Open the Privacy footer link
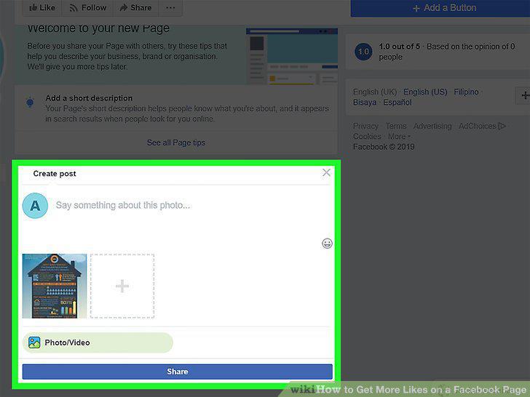This screenshot has height=397, width=530. pos(365,126)
